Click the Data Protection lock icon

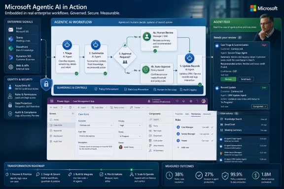coord(10,105)
